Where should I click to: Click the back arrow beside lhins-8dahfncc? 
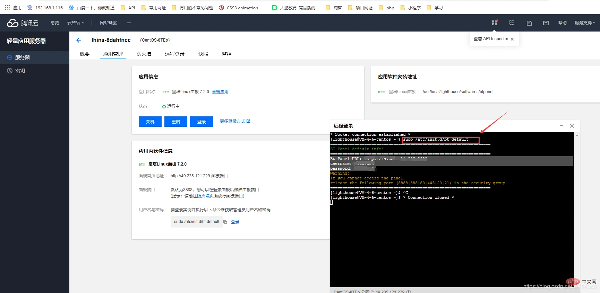(x=79, y=40)
